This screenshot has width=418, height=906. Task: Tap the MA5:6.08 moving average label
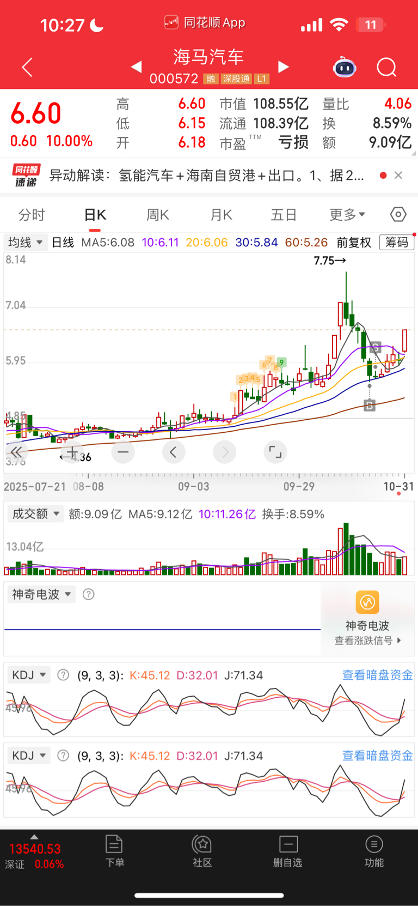tap(108, 242)
